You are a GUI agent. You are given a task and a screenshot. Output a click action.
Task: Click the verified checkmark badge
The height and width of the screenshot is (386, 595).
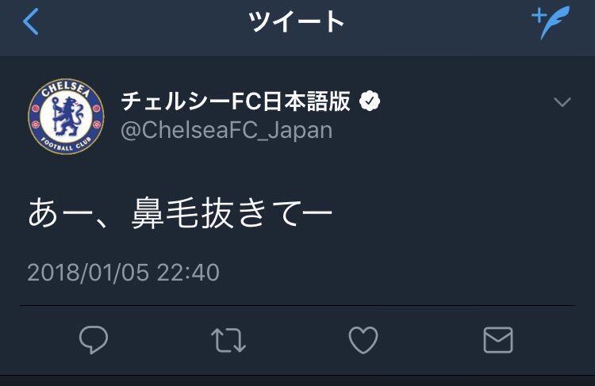(x=370, y=102)
